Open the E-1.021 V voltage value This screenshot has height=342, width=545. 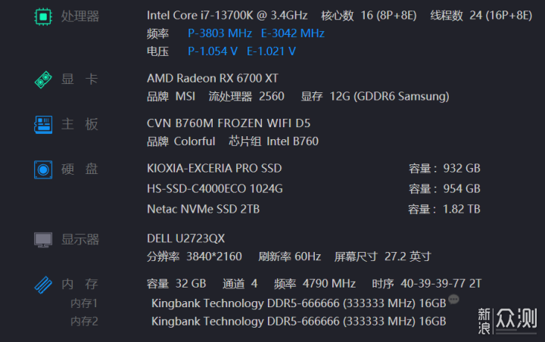click(x=271, y=51)
